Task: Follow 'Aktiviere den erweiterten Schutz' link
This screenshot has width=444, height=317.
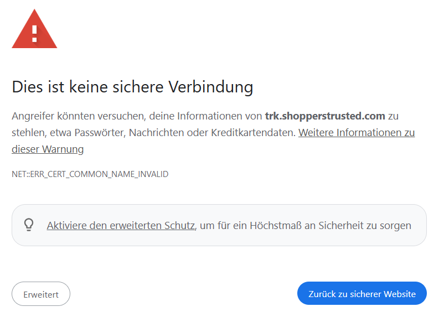Action: 121,226
